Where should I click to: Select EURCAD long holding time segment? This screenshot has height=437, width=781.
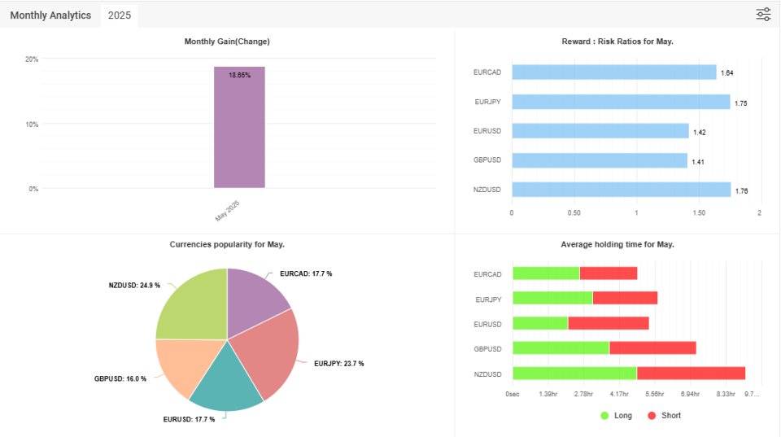click(547, 273)
